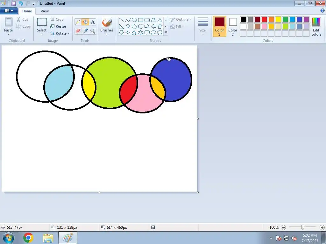Select the Fill with color bucket tool
The height and width of the screenshot is (244, 326).
[85, 22]
